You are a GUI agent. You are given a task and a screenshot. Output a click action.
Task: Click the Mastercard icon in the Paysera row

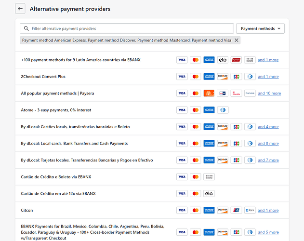[195, 94]
